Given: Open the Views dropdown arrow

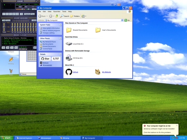Looking at the screenshot, I should click(86, 16).
